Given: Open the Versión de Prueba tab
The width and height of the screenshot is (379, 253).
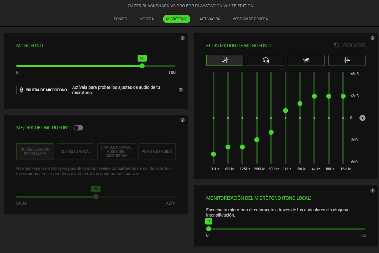Looking at the screenshot, I should click(x=250, y=19).
